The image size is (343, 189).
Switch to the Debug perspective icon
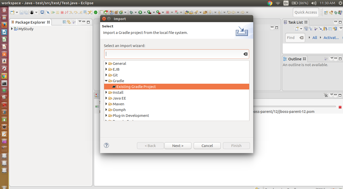pyautogui.click(x=335, y=12)
